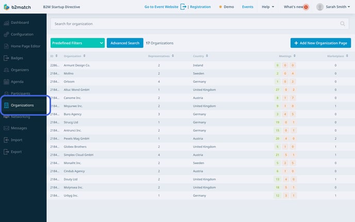Open the Armunt Design Co. row

(201, 65)
